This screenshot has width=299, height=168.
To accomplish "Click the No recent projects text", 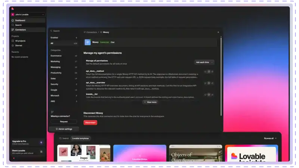I will click(20, 57).
